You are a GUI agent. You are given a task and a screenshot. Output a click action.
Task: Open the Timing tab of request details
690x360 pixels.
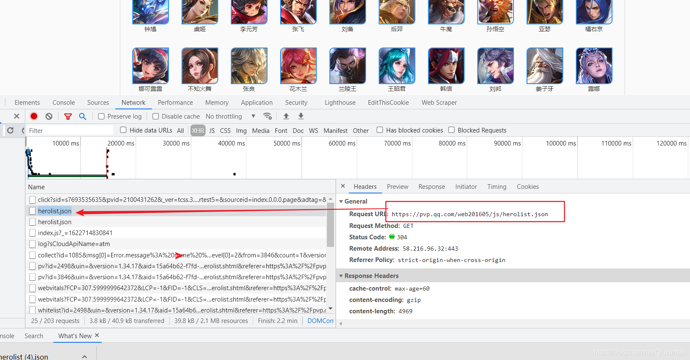point(497,186)
